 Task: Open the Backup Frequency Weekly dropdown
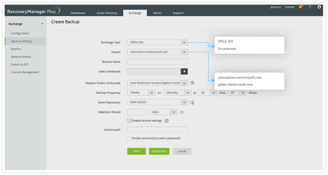(152, 93)
